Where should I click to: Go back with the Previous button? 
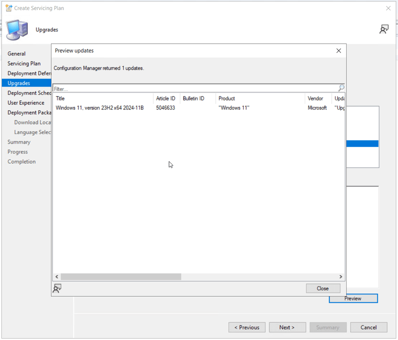click(x=247, y=327)
